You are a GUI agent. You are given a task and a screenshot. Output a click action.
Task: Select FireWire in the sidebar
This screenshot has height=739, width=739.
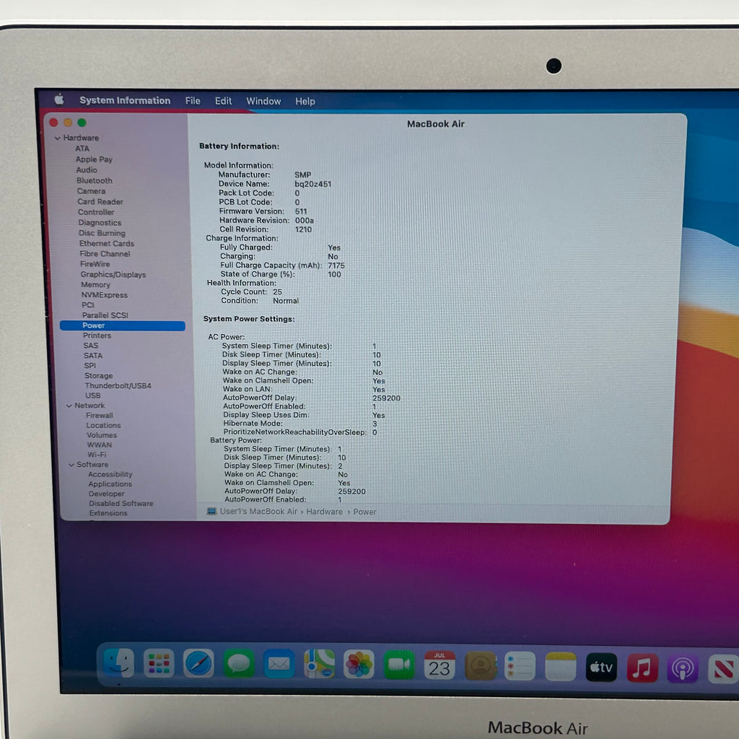(x=95, y=264)
